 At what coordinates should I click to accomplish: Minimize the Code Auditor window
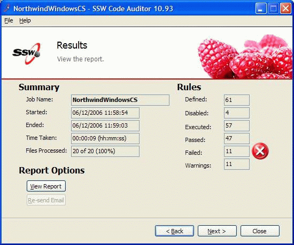point(261,9)
